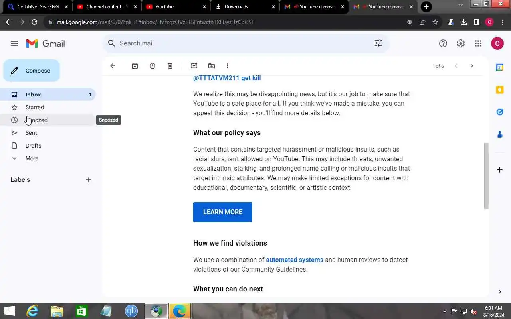Open Google Calendar side panel

(499, 67)
